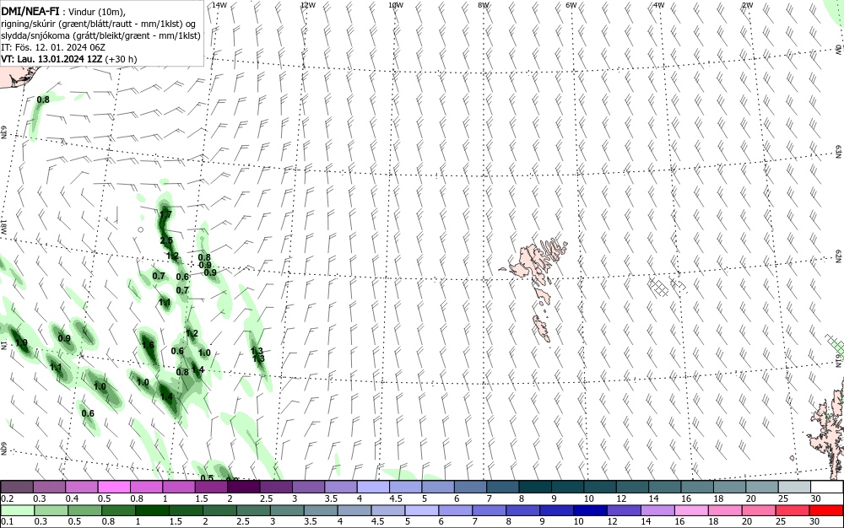Viewport: 844px width, 528px height.
Task: Click the slydda/snjókoma legend description line
Action: pyautogui.click(x=100, y=35)
